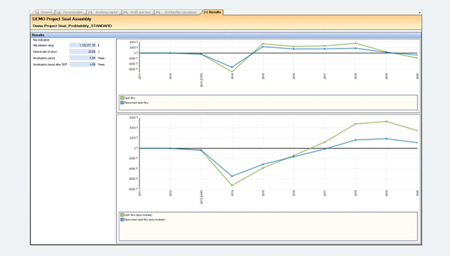Screen dimensions: 450x256
Task: Select the Results tab
Action: [212, 13]
